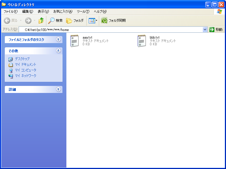Open the ツール(T) menu
Viewport: 226px width, 169px height.
pos(83,12)
